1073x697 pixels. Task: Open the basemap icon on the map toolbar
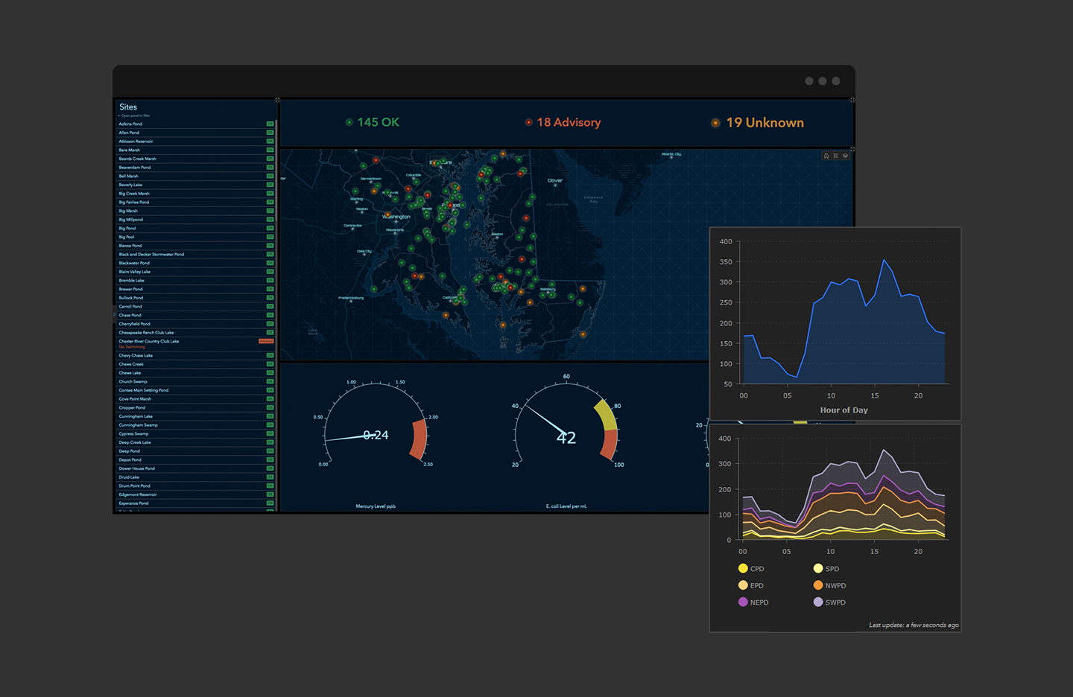click(x=846, y=156)
